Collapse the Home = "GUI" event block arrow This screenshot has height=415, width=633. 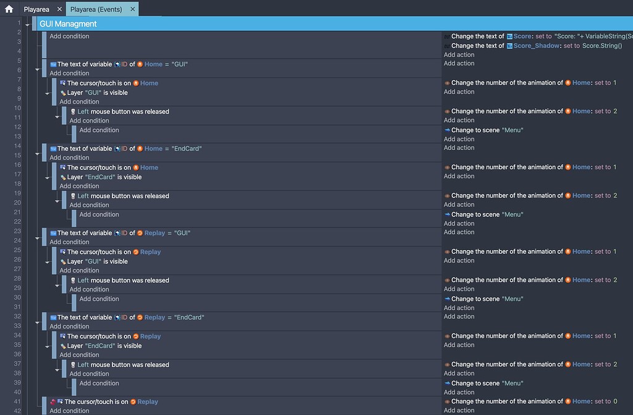[x=37, y=68]
